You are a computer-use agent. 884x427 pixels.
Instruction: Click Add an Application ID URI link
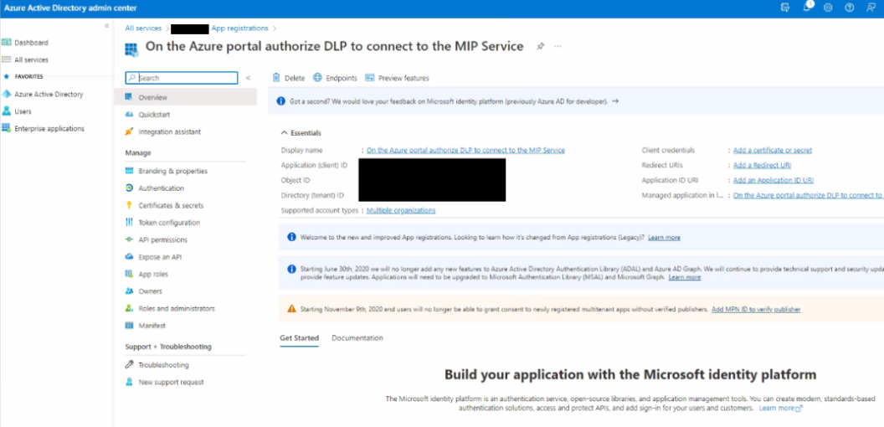click(773, 180)
